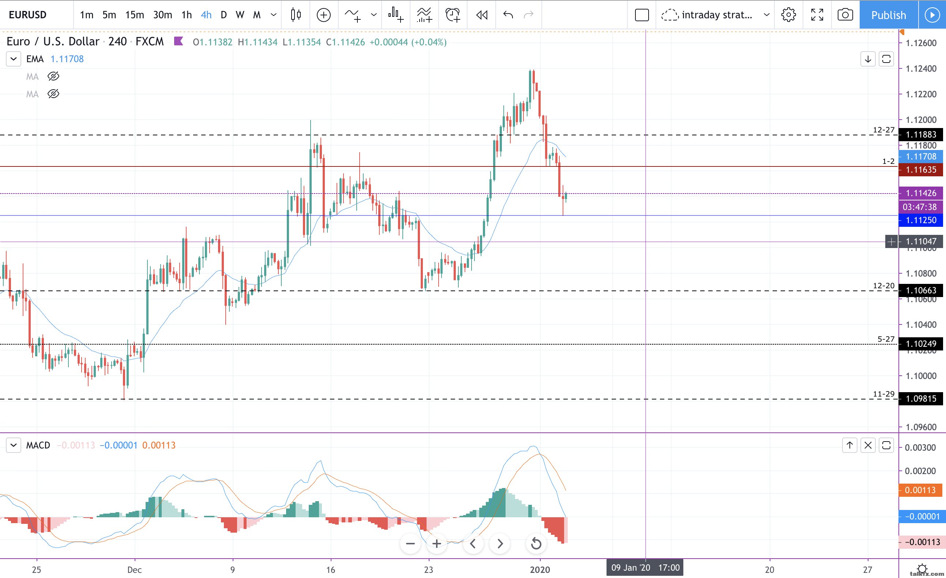Click the 11-29 horizontal line label
The image size is (946, 578).
click(883, 394)
